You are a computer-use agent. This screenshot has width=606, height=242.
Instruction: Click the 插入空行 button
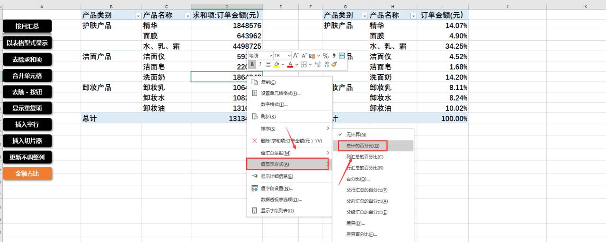[27, 125]
